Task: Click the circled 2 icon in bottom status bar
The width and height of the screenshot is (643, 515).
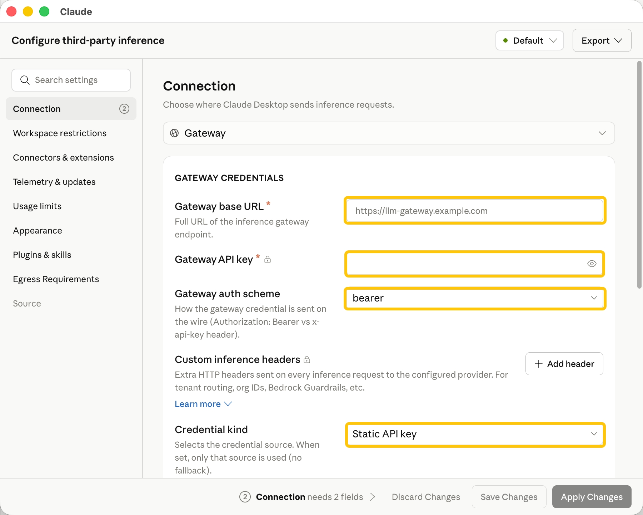Action: click(245, 497)
